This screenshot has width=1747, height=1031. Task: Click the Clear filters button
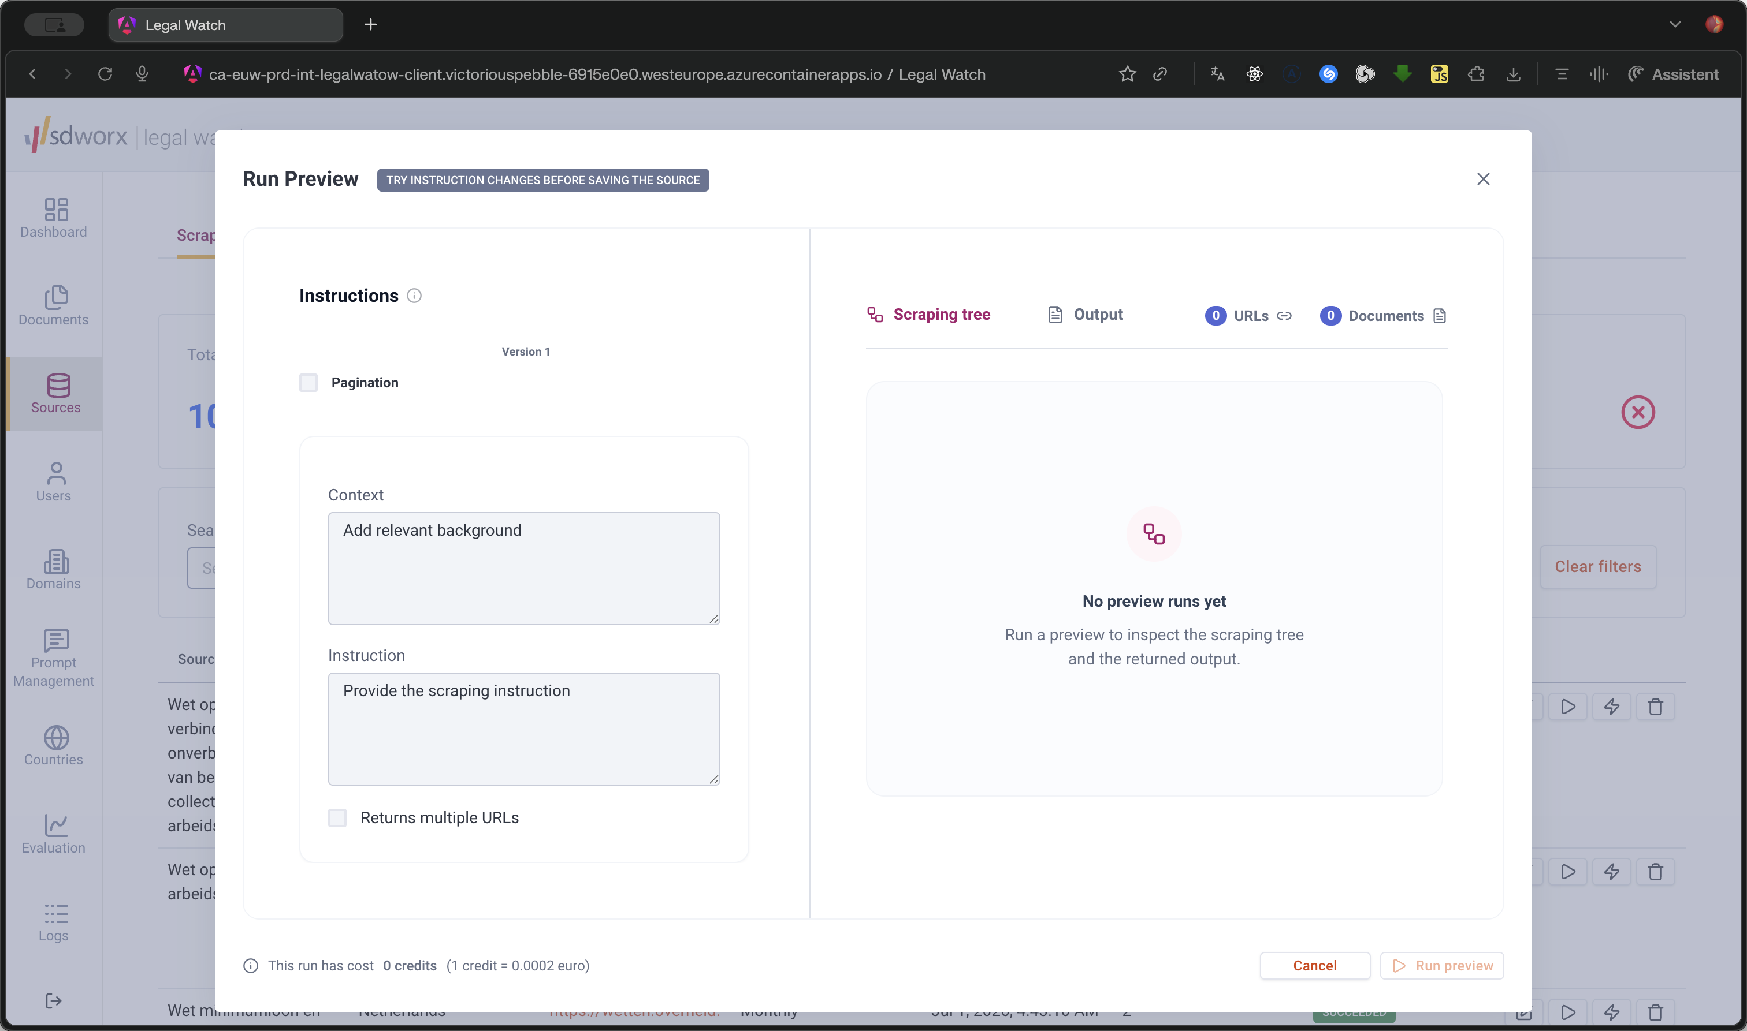pos(1597,567)
